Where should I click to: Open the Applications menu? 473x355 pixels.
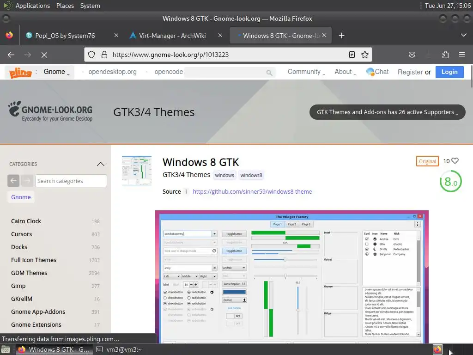click(33, 6)
